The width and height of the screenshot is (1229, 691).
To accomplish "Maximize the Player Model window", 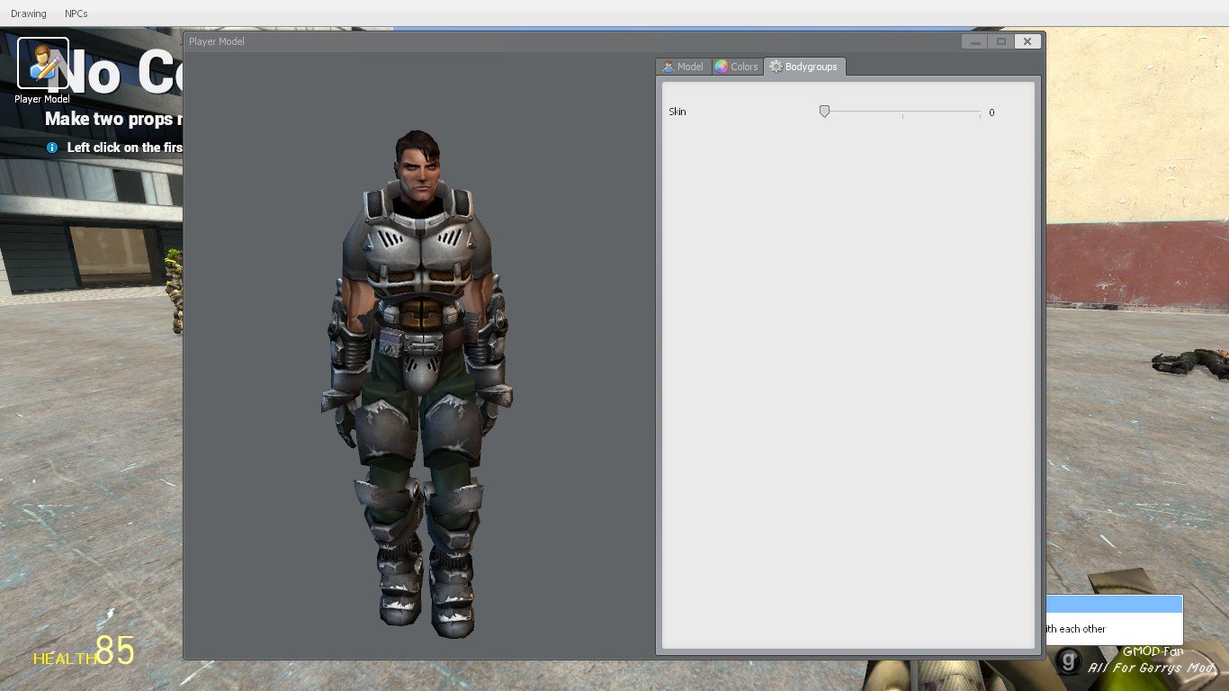I will (1000, 41).
